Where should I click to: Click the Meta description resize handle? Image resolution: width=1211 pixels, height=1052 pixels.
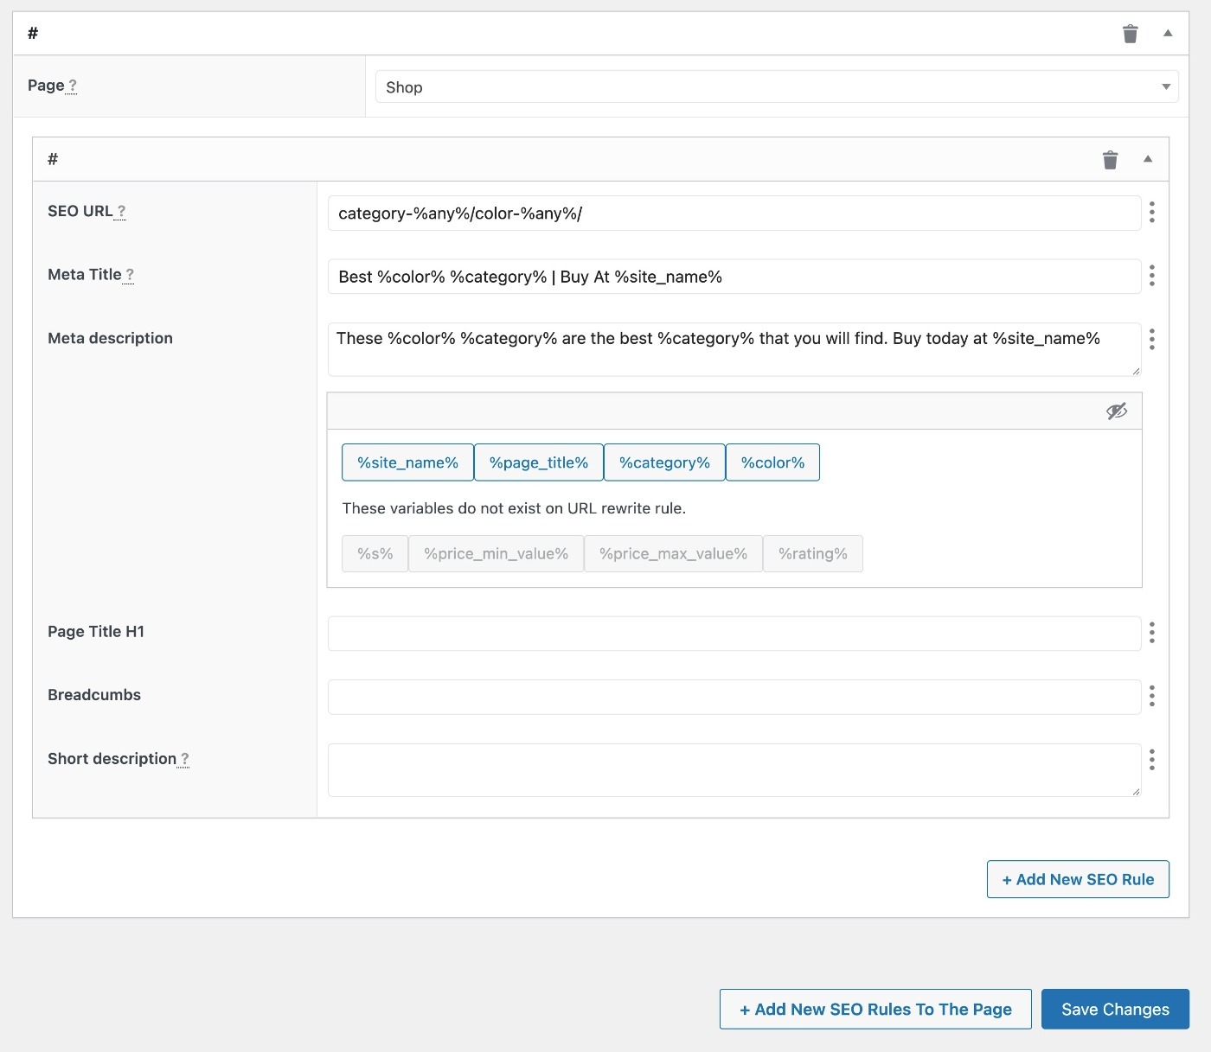click(1136, 371)
